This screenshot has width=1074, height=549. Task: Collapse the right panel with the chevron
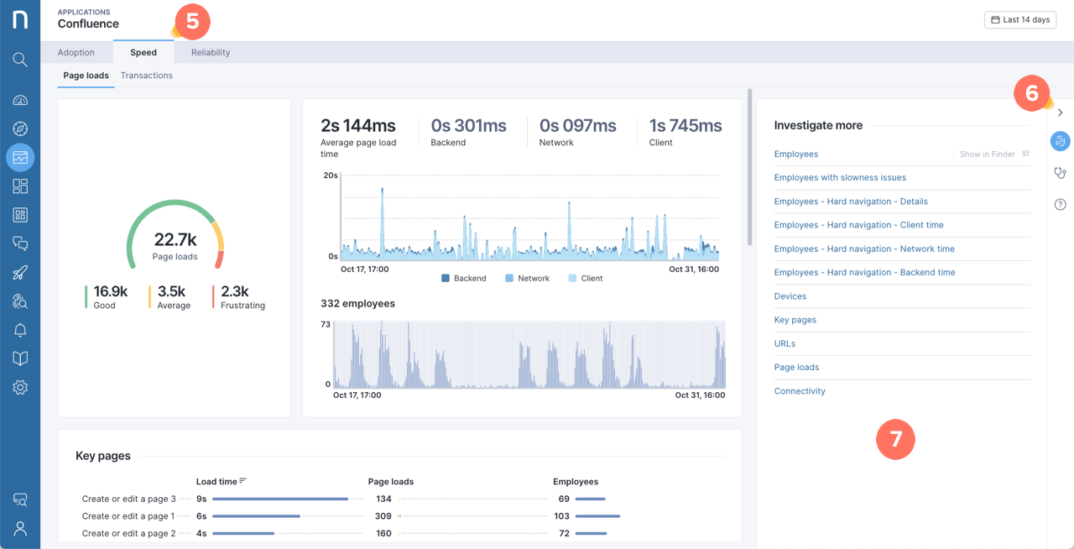(x=1061, y=112)
